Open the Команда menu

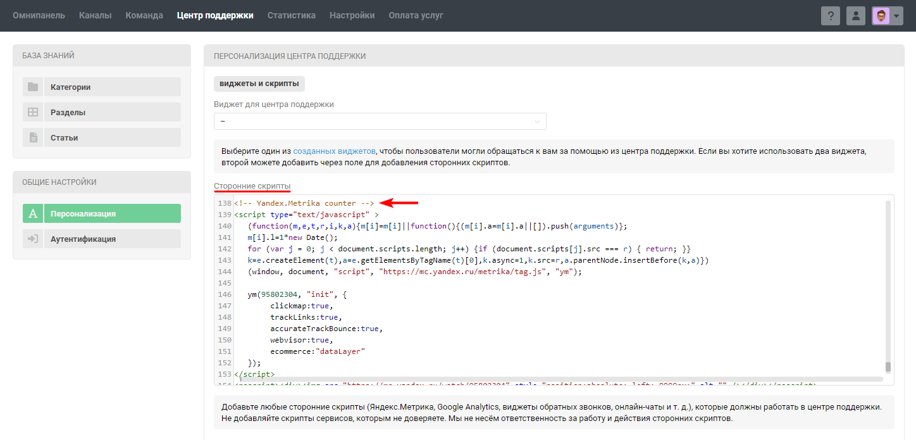pyautogui.click(x=144, y=15)
